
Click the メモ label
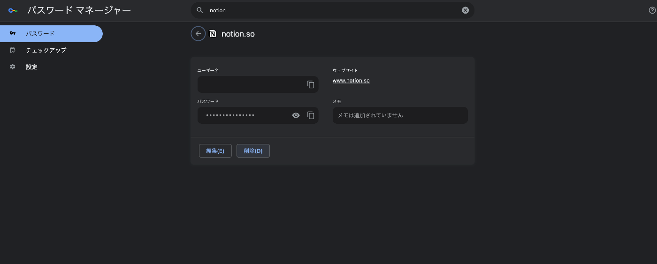click(x=337, y=101)
